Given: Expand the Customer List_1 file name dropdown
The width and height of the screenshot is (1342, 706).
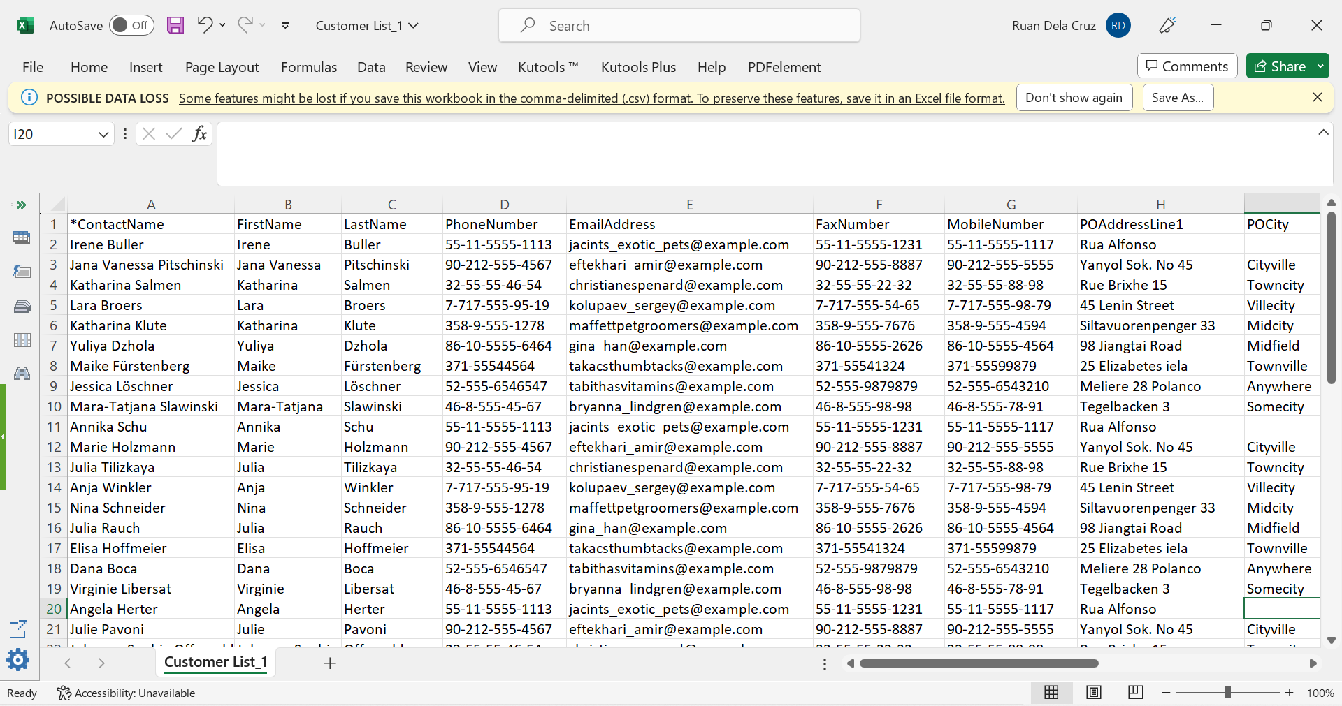Looking at the screenshot, I should [x=413, y=26].
